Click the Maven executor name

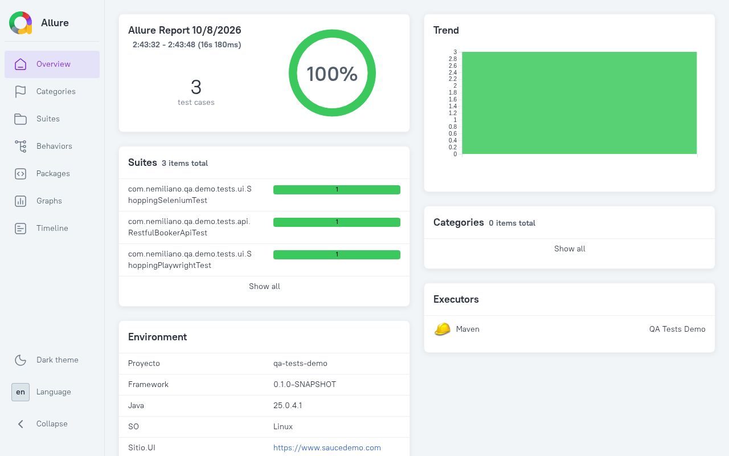468,329
